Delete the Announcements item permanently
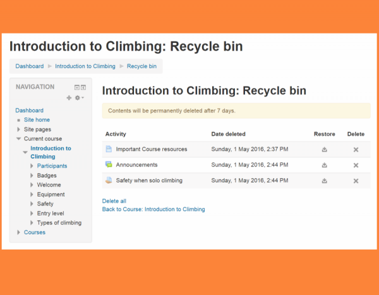 point(356,165)
